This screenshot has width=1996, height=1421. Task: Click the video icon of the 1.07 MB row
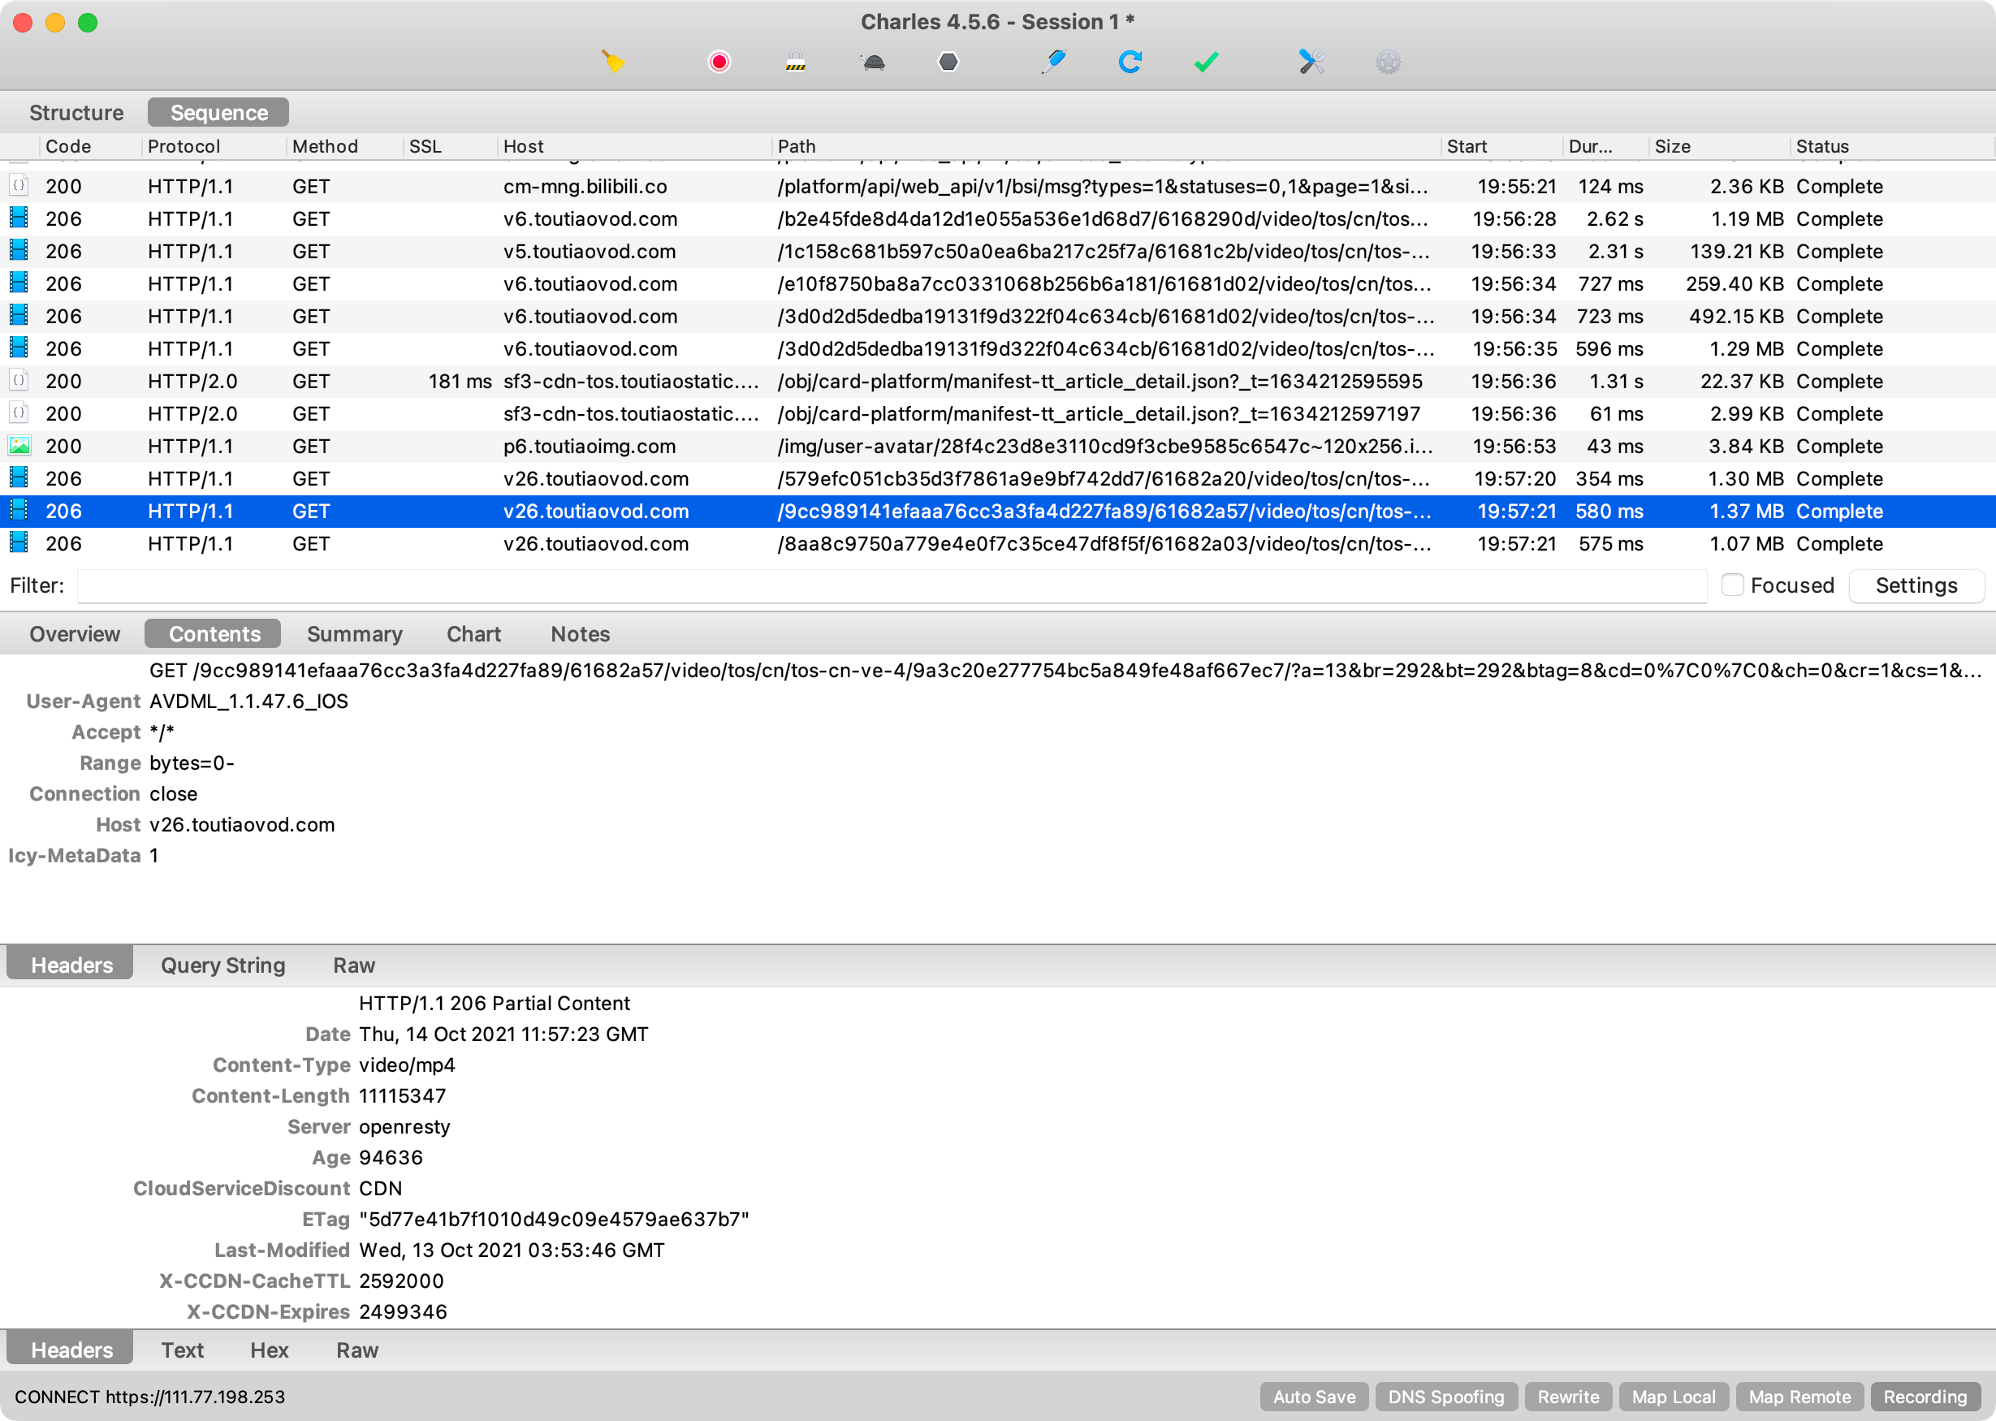coord(19,543)
